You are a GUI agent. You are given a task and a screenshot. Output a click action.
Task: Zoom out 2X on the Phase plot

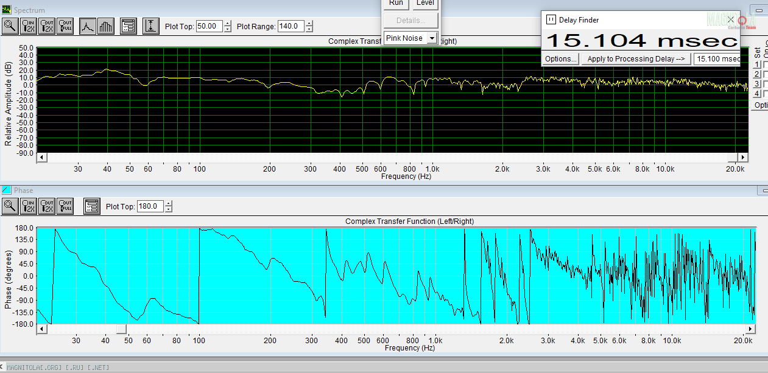[47, 206]
